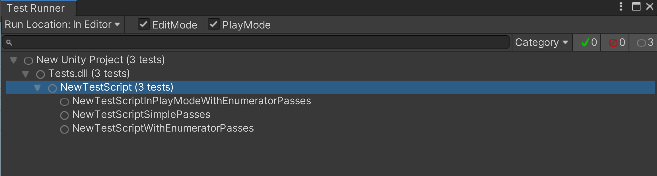
Task: Click the passed tests filter checkmark icon
Action: (x=585, y=42)
